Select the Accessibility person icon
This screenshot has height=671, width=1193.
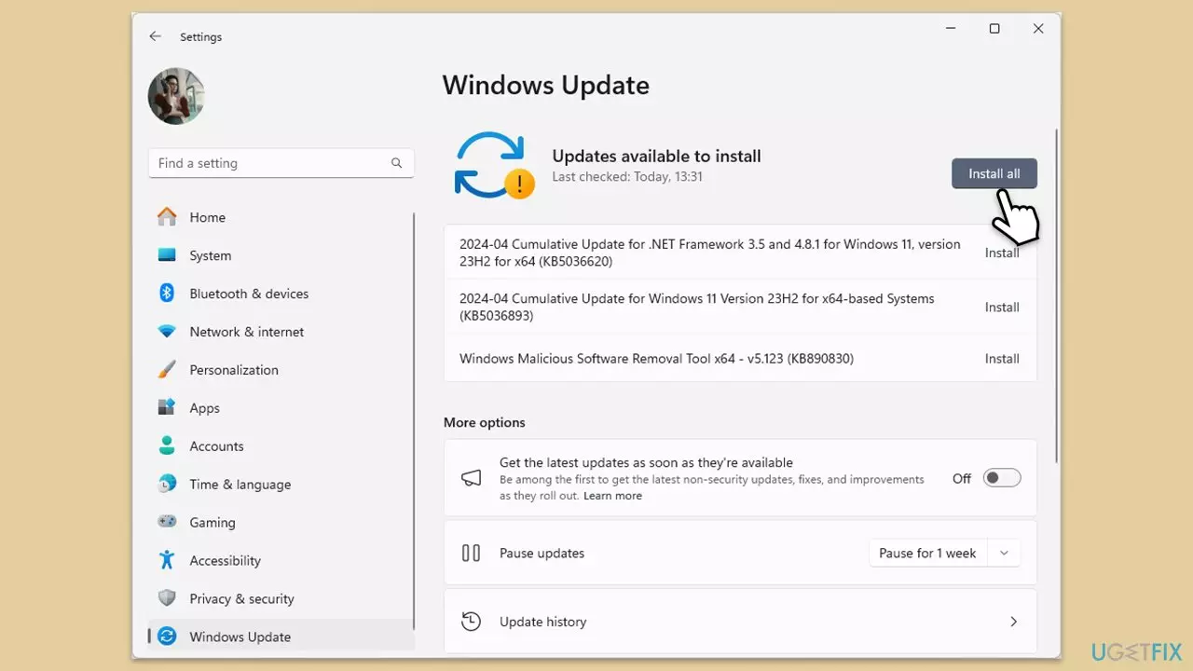167,560
